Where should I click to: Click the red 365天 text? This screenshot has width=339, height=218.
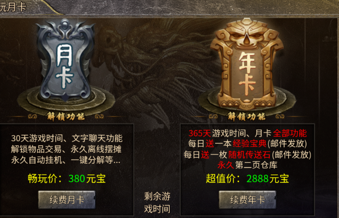tap(199, 133)
